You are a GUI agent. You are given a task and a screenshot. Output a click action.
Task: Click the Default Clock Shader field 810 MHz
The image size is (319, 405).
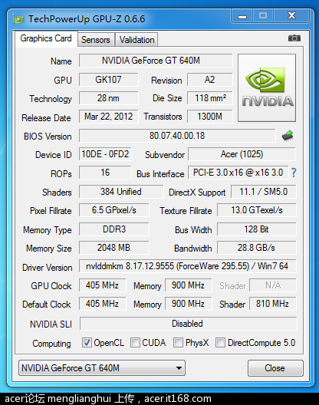click(273, 304)
